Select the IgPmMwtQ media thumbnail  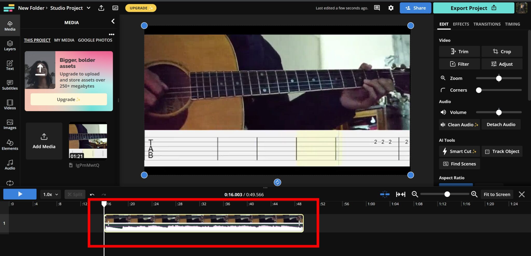[88, 141]
